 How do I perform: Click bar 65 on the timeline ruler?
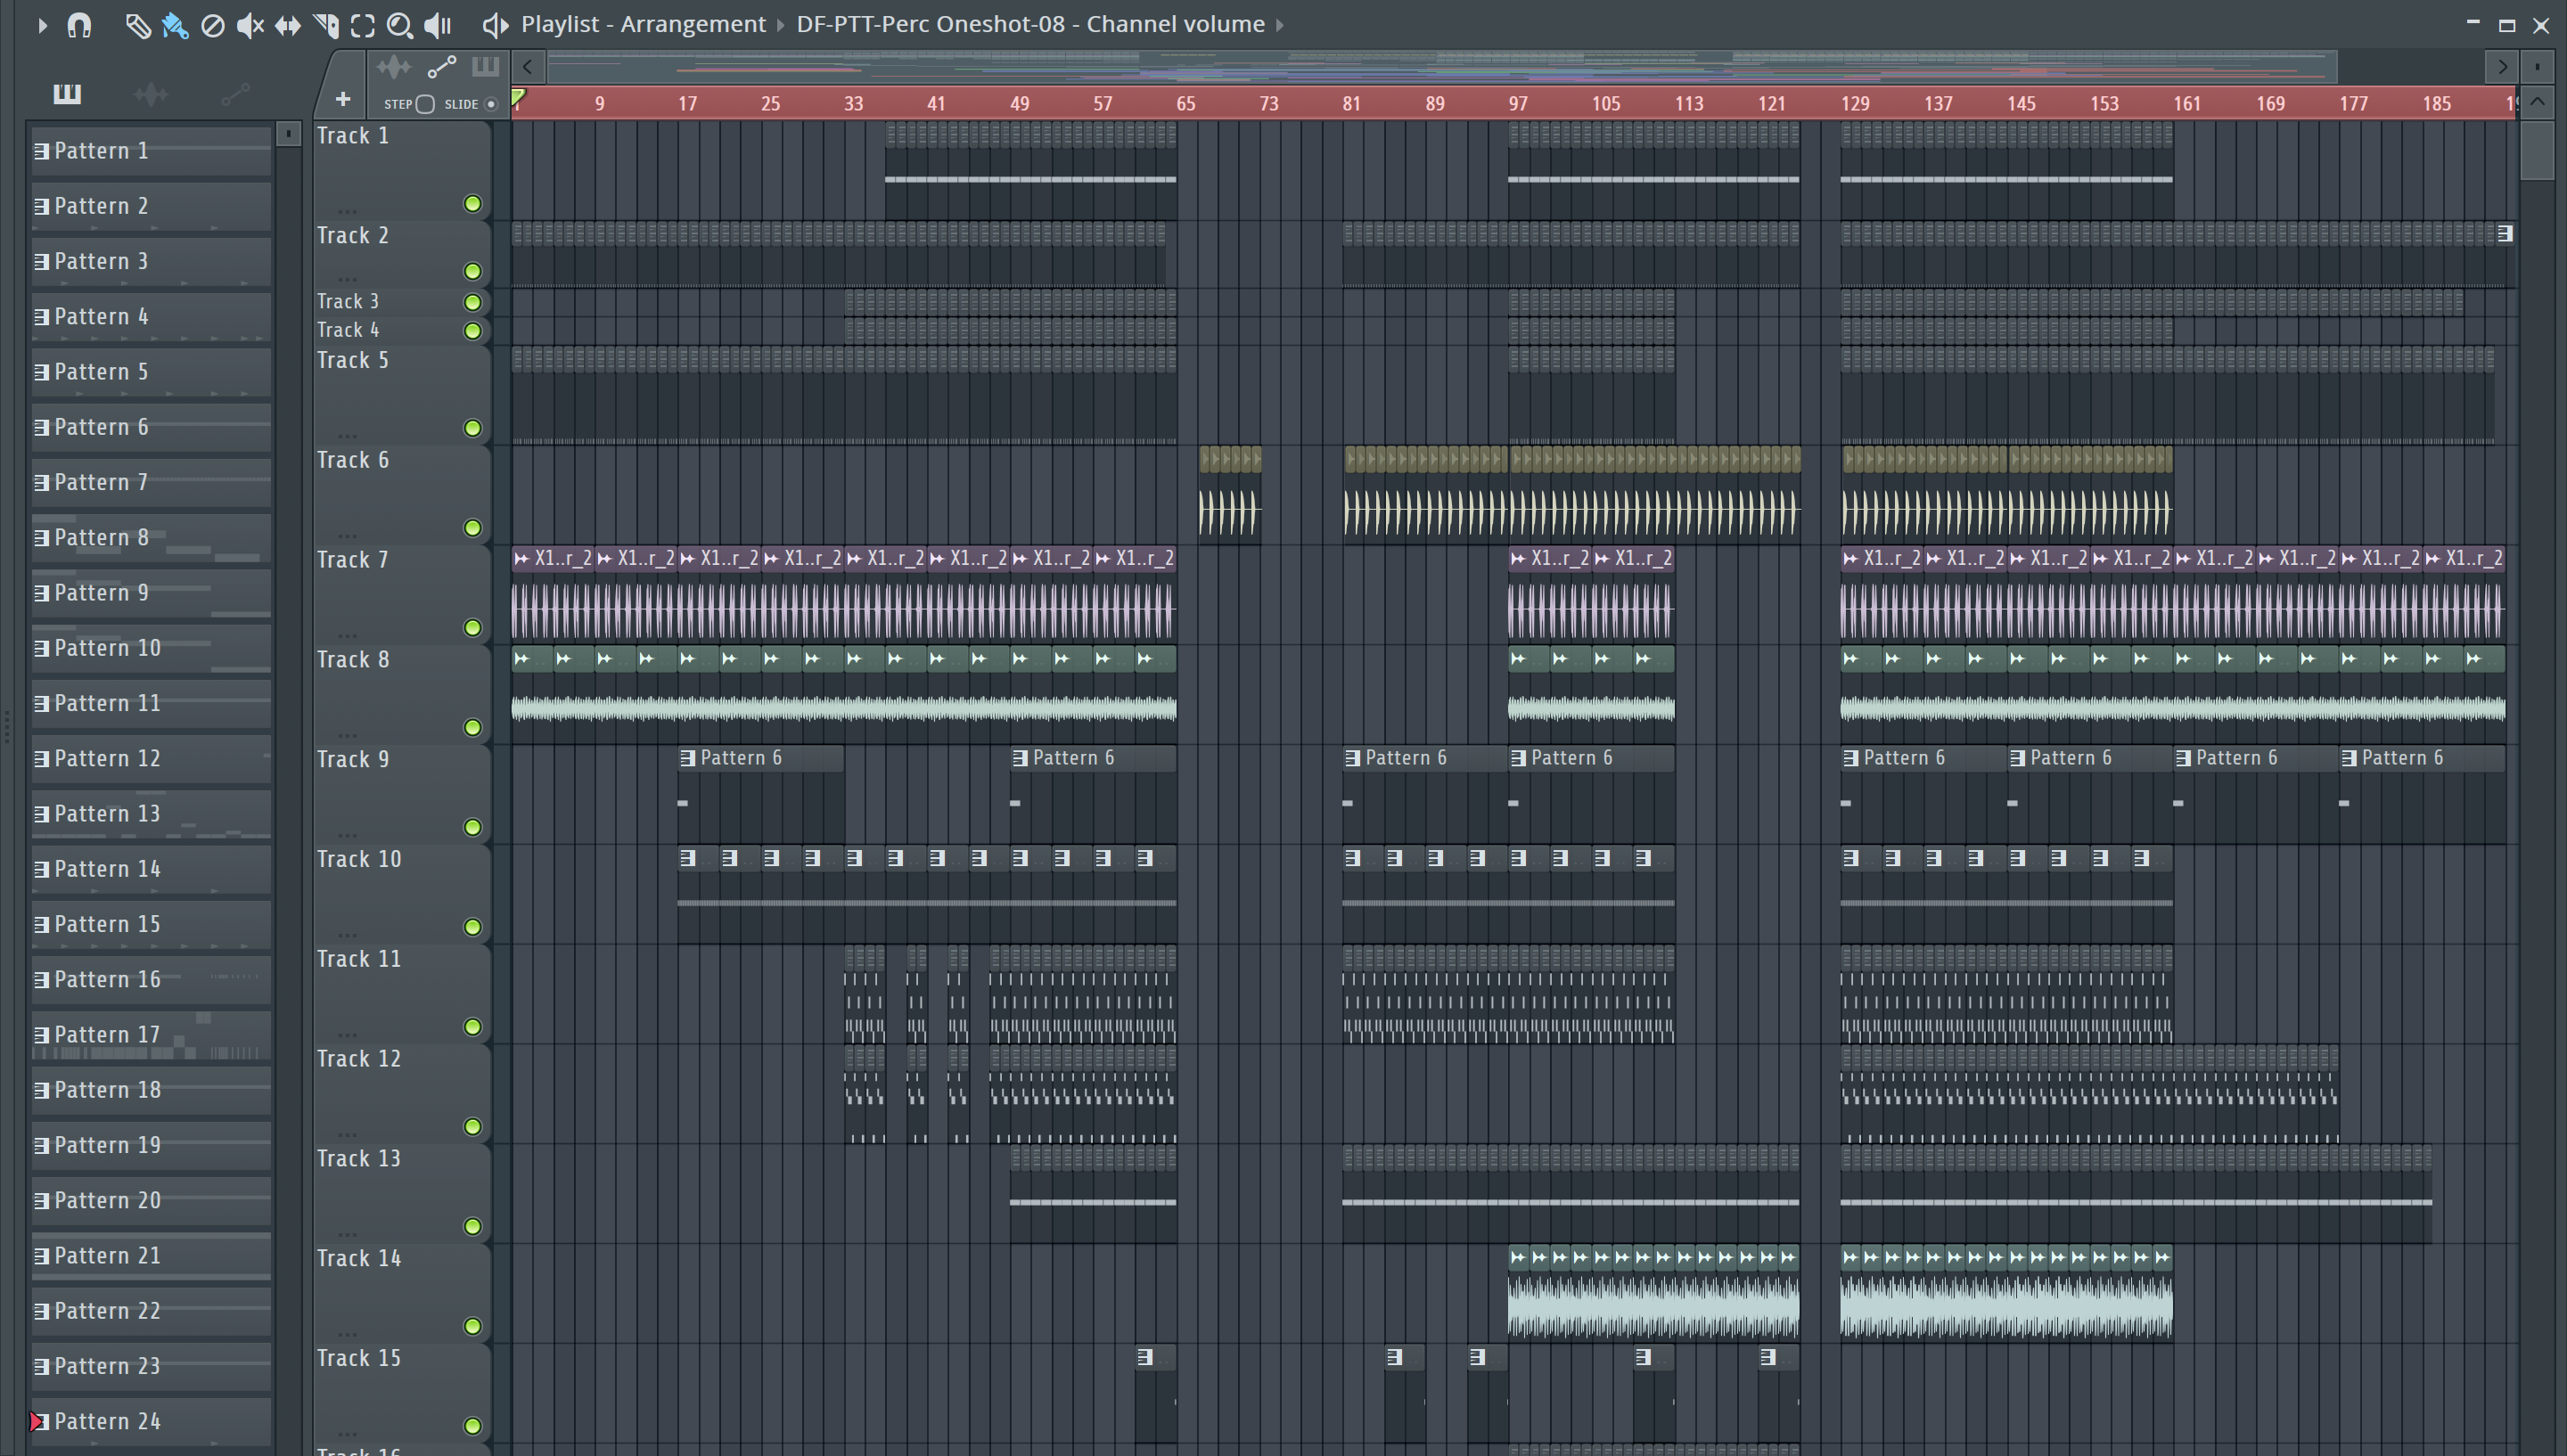coord(1185,104)
